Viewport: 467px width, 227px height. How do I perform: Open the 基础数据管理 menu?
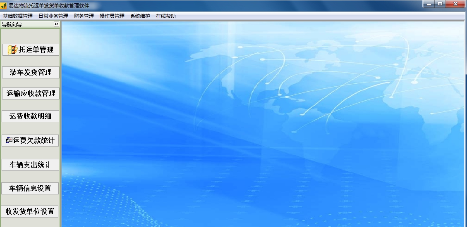[x=17, y=16]
